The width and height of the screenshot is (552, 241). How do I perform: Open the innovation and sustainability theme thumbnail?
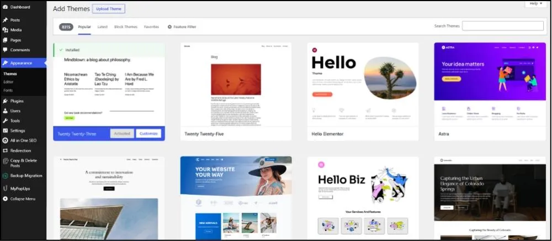tap(109, 198)
